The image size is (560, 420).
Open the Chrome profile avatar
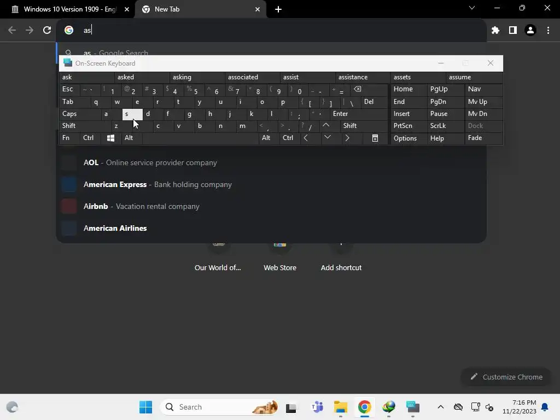tap(530, 30)
